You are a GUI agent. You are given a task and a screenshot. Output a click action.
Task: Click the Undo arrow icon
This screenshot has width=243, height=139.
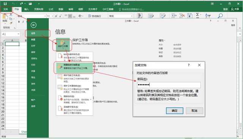[x=13, y=4]
